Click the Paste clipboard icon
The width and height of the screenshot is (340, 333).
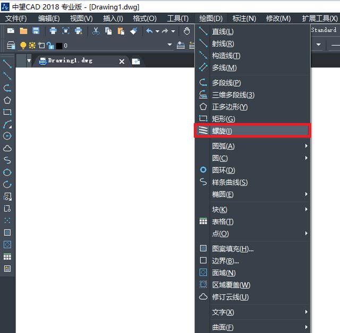point(121,31)
